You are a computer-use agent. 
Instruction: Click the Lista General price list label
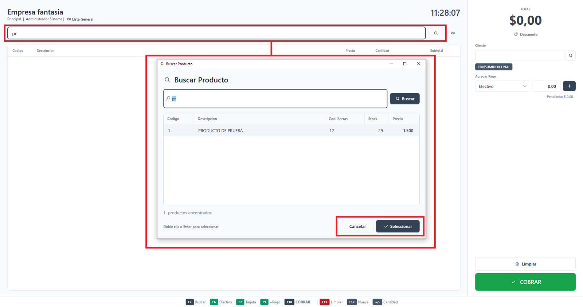[83, 19]
